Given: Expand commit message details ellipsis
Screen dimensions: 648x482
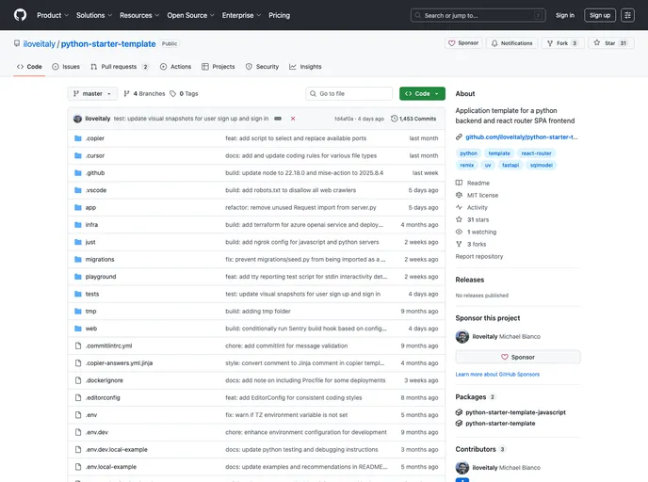Looking at the screenshot, I should tap(278, 119).
